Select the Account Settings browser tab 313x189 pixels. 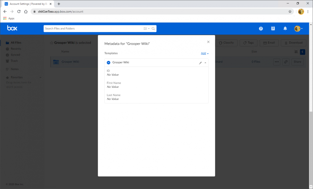[x=28, y=4]
